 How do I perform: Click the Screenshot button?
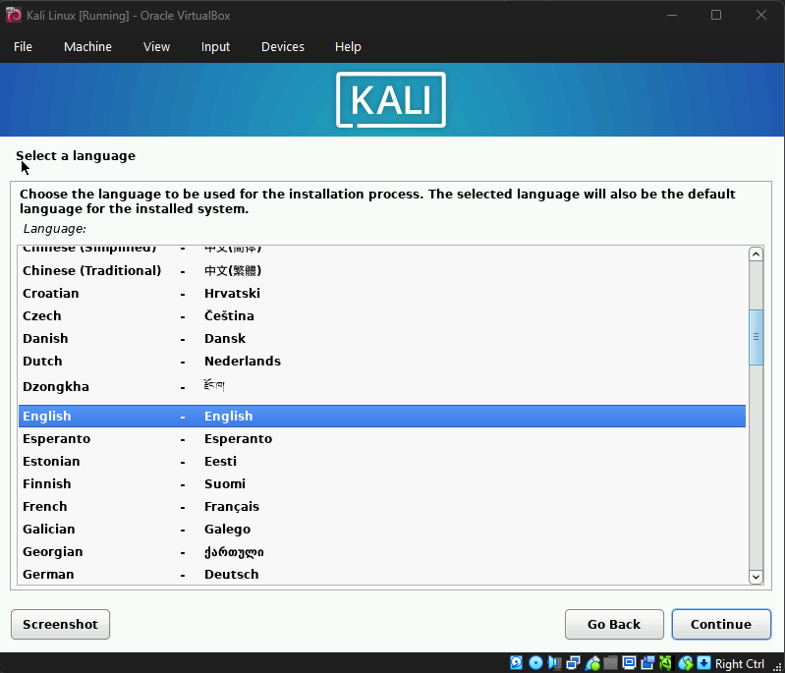click(x=60, y=624)
